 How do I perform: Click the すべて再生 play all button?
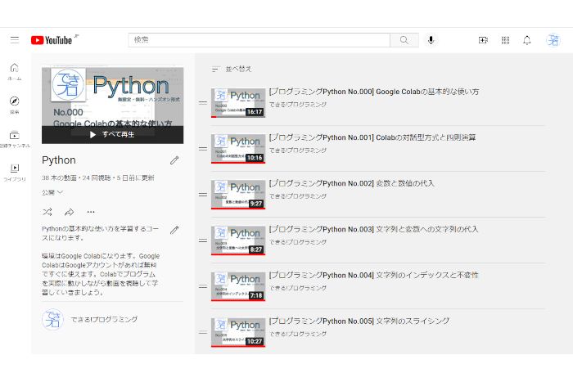(x=113, y=135)
